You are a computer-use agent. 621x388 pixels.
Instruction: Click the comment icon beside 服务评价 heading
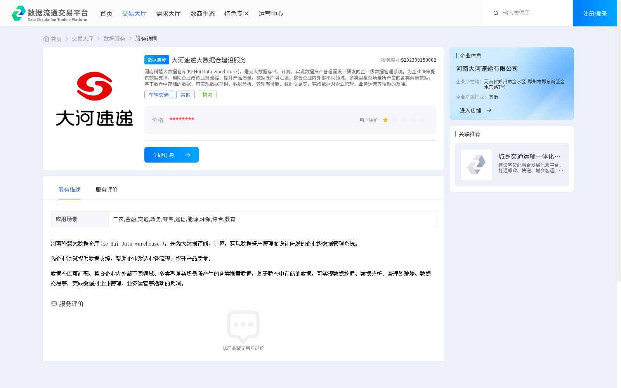[54, 304]
